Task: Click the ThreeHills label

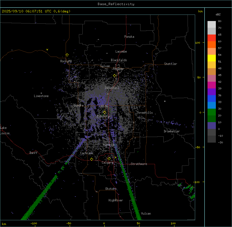Action: (x=145, y=113)
